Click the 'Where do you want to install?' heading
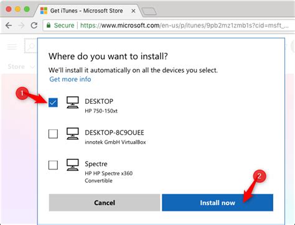295x225 pixels. (108, 57)
